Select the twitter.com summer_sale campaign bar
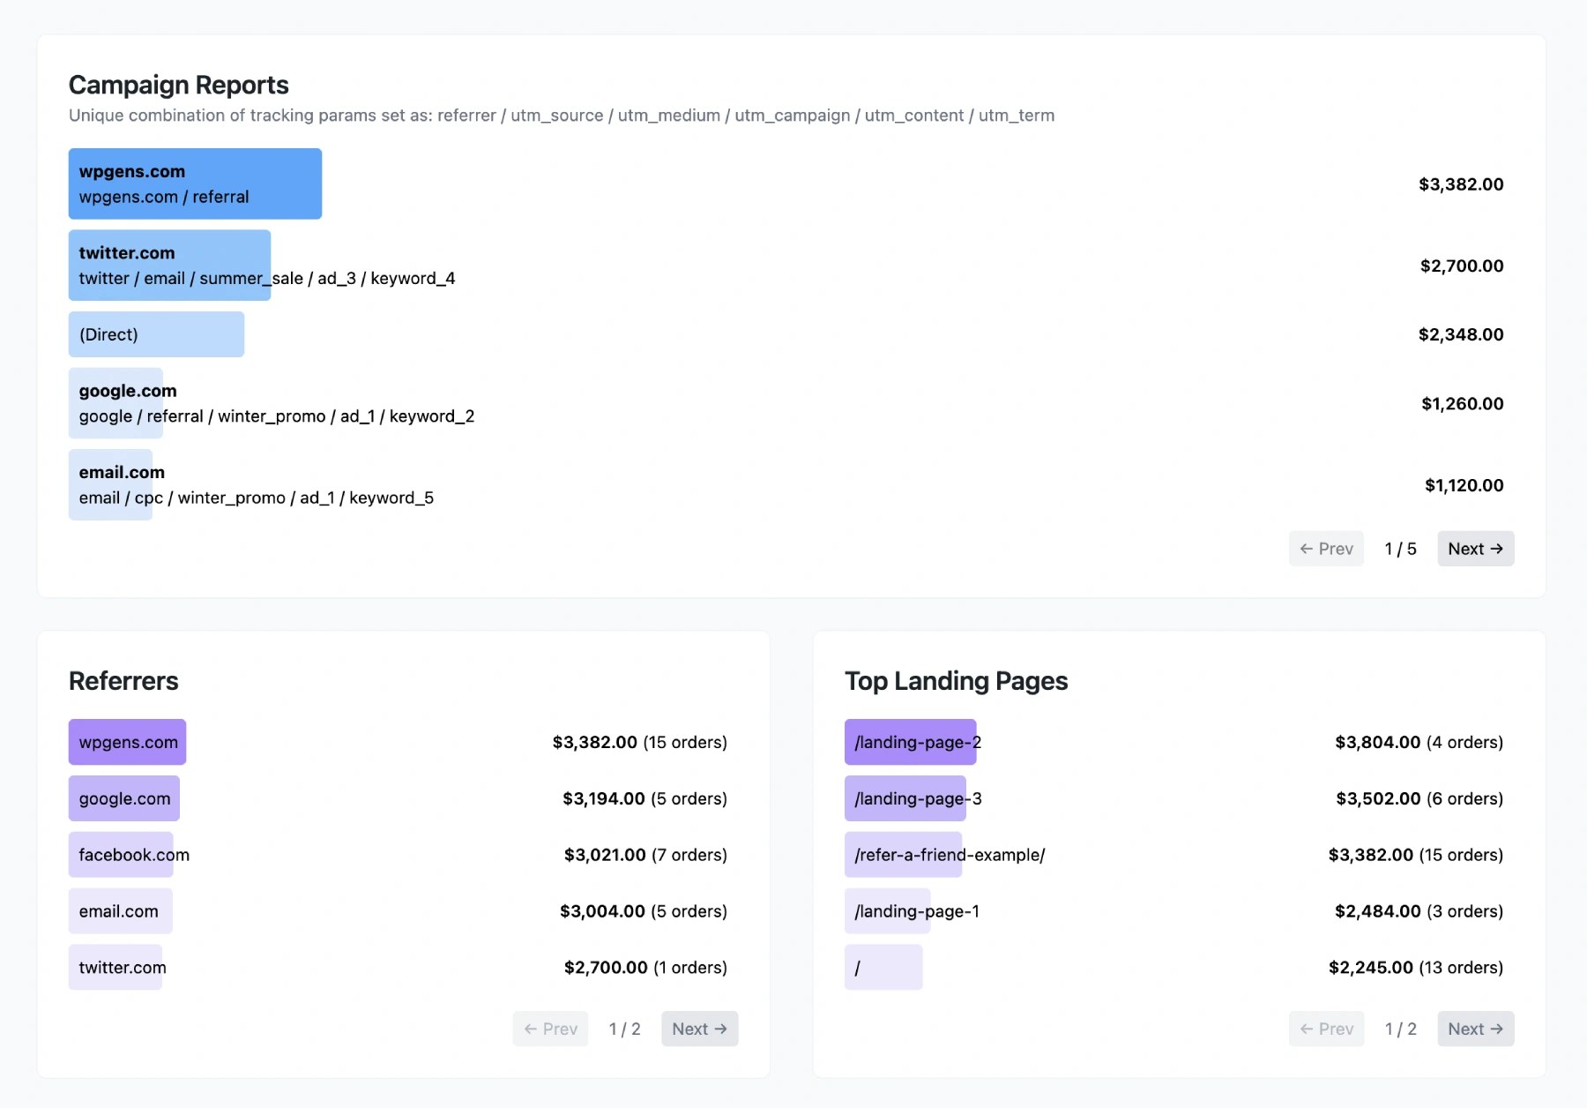The width and height of the screenshot is (1587, 1108). (169, 265)
